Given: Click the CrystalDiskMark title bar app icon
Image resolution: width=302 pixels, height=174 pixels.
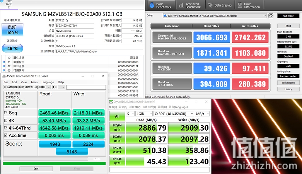Looking at the screenshot, I should tap(111, 102).
